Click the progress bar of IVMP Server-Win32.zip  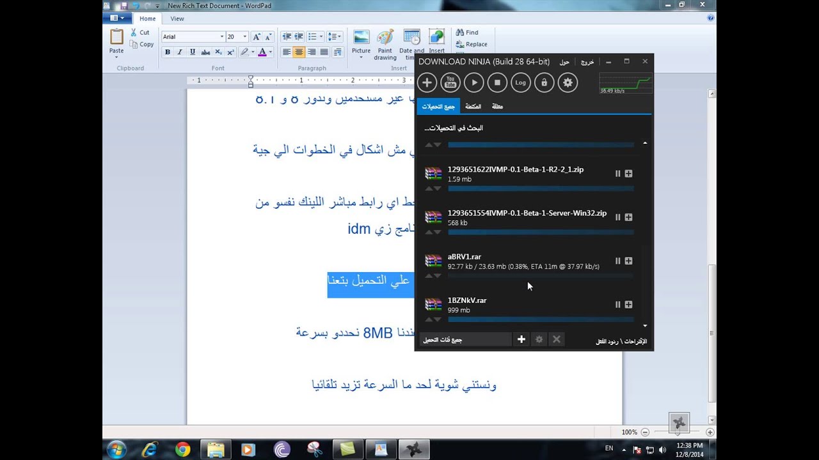point(541,233)
